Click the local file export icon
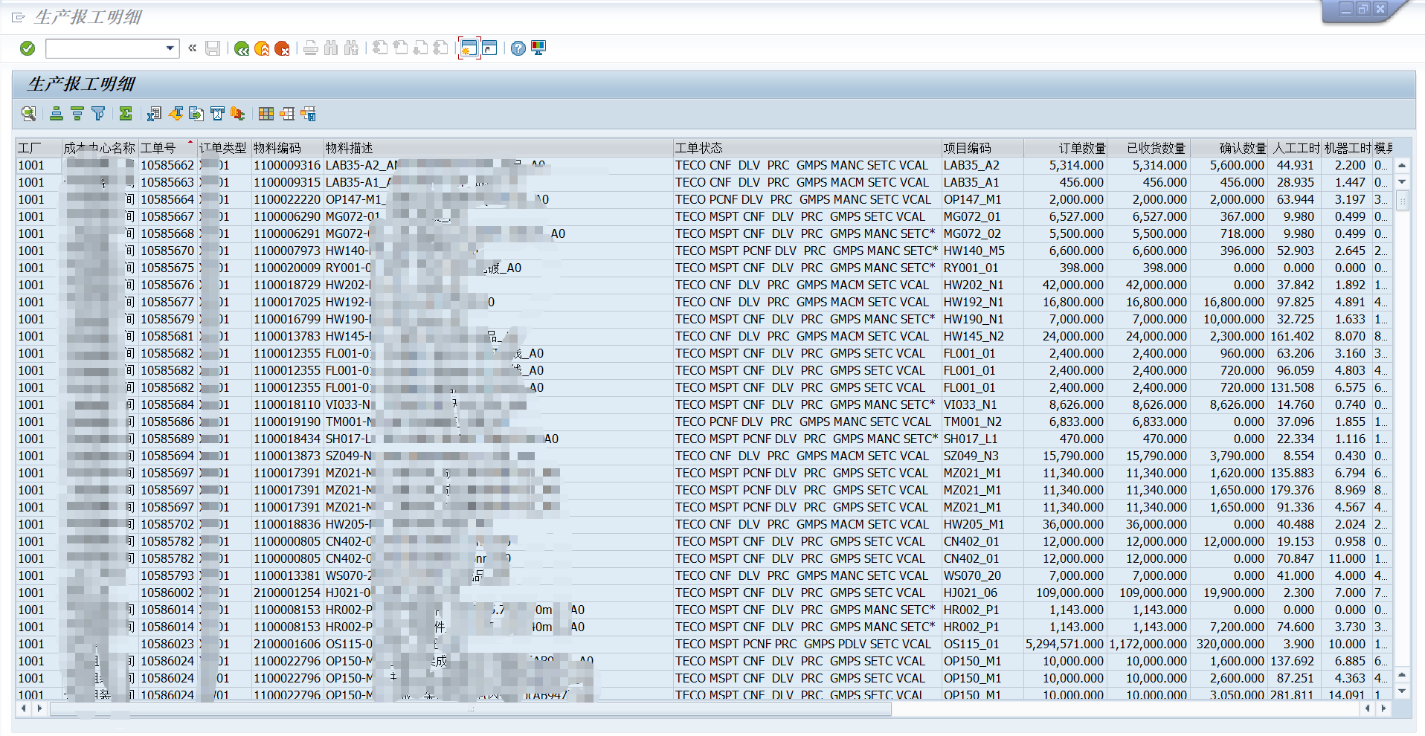1425x736 pixels. click(x=196, y=114)
